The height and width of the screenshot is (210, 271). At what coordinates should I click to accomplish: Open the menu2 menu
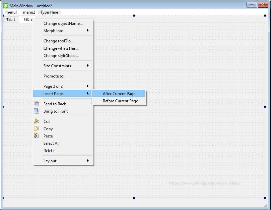29,12
